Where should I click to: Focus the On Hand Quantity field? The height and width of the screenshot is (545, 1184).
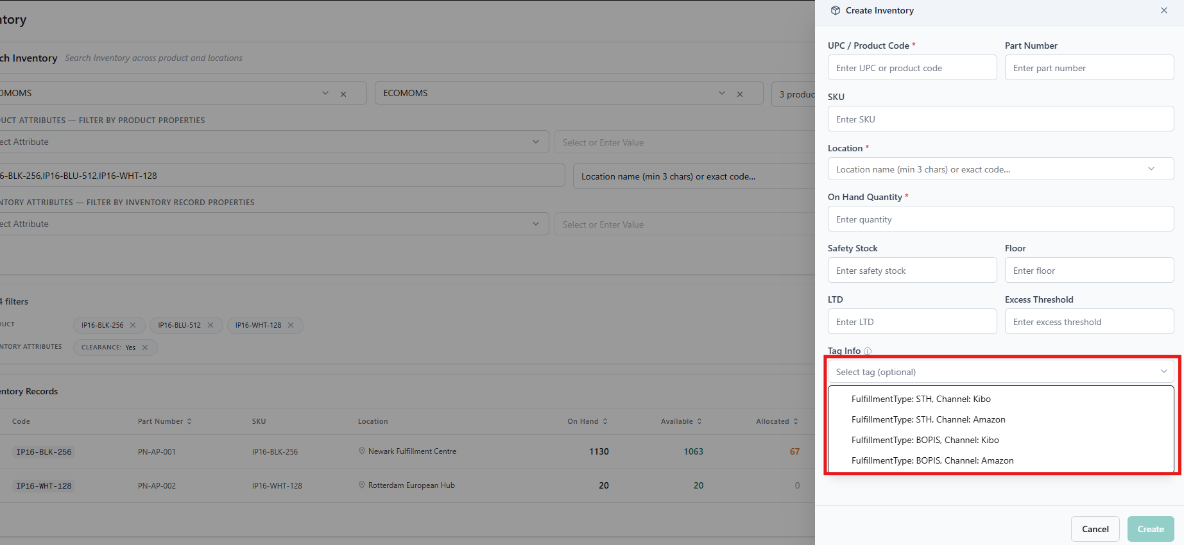click(x=1000, y=219)
